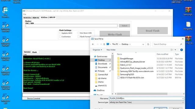
Task: Click horizontal scrollbar in file list
Action: point(142,94)
